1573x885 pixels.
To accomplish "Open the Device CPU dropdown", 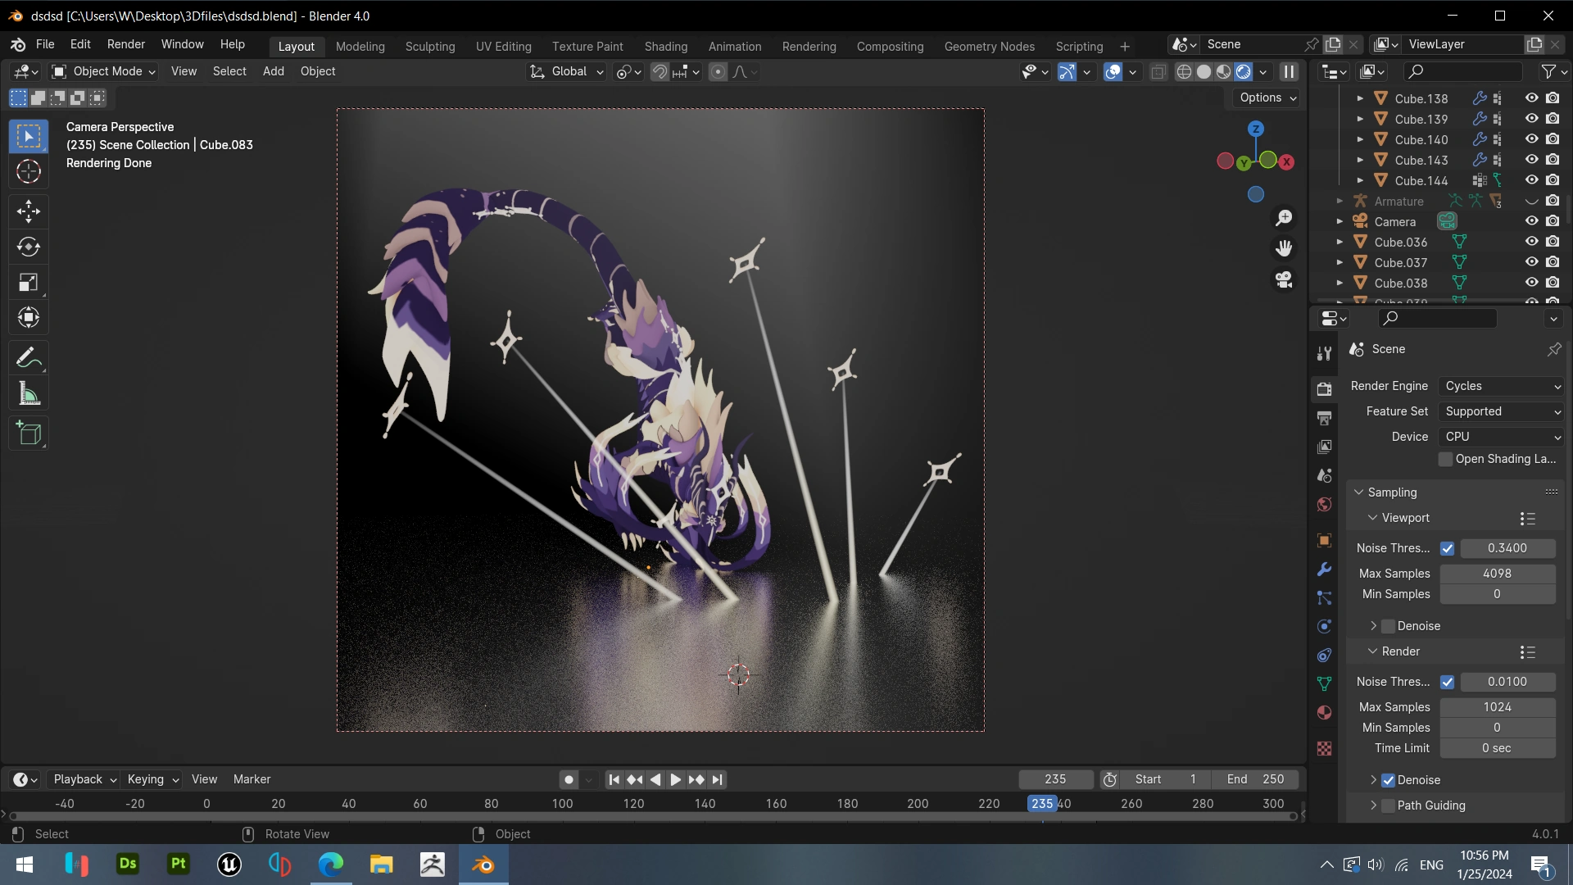I will point(1502,437).
